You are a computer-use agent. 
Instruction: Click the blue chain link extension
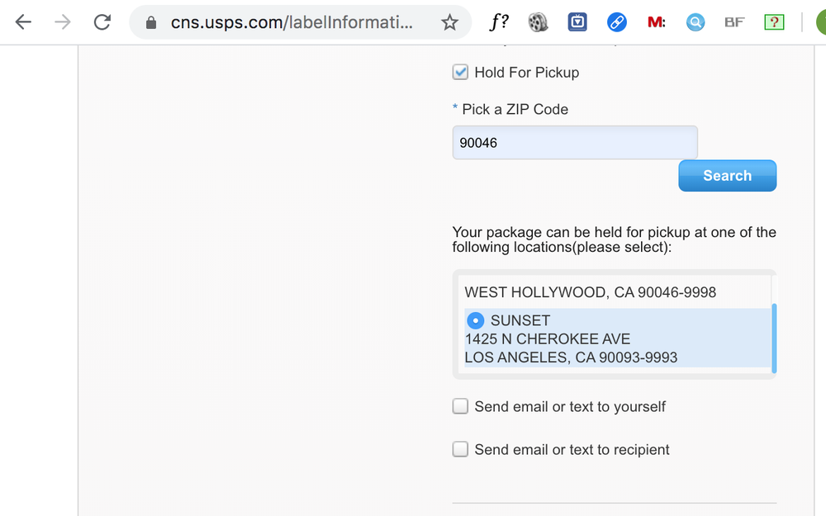click(x=617, y=22)
